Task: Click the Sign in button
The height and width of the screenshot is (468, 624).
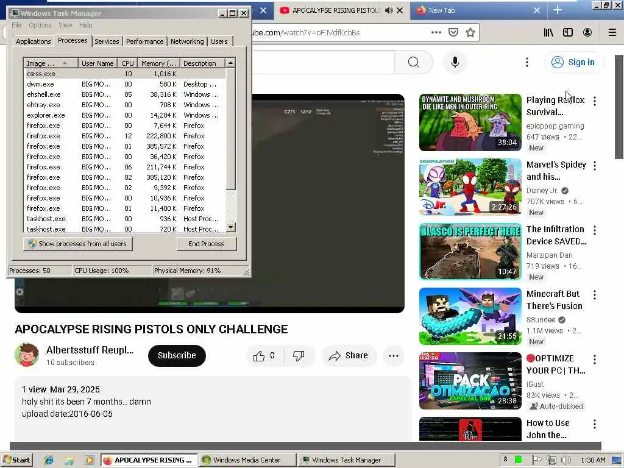Action: pos(573,62)
